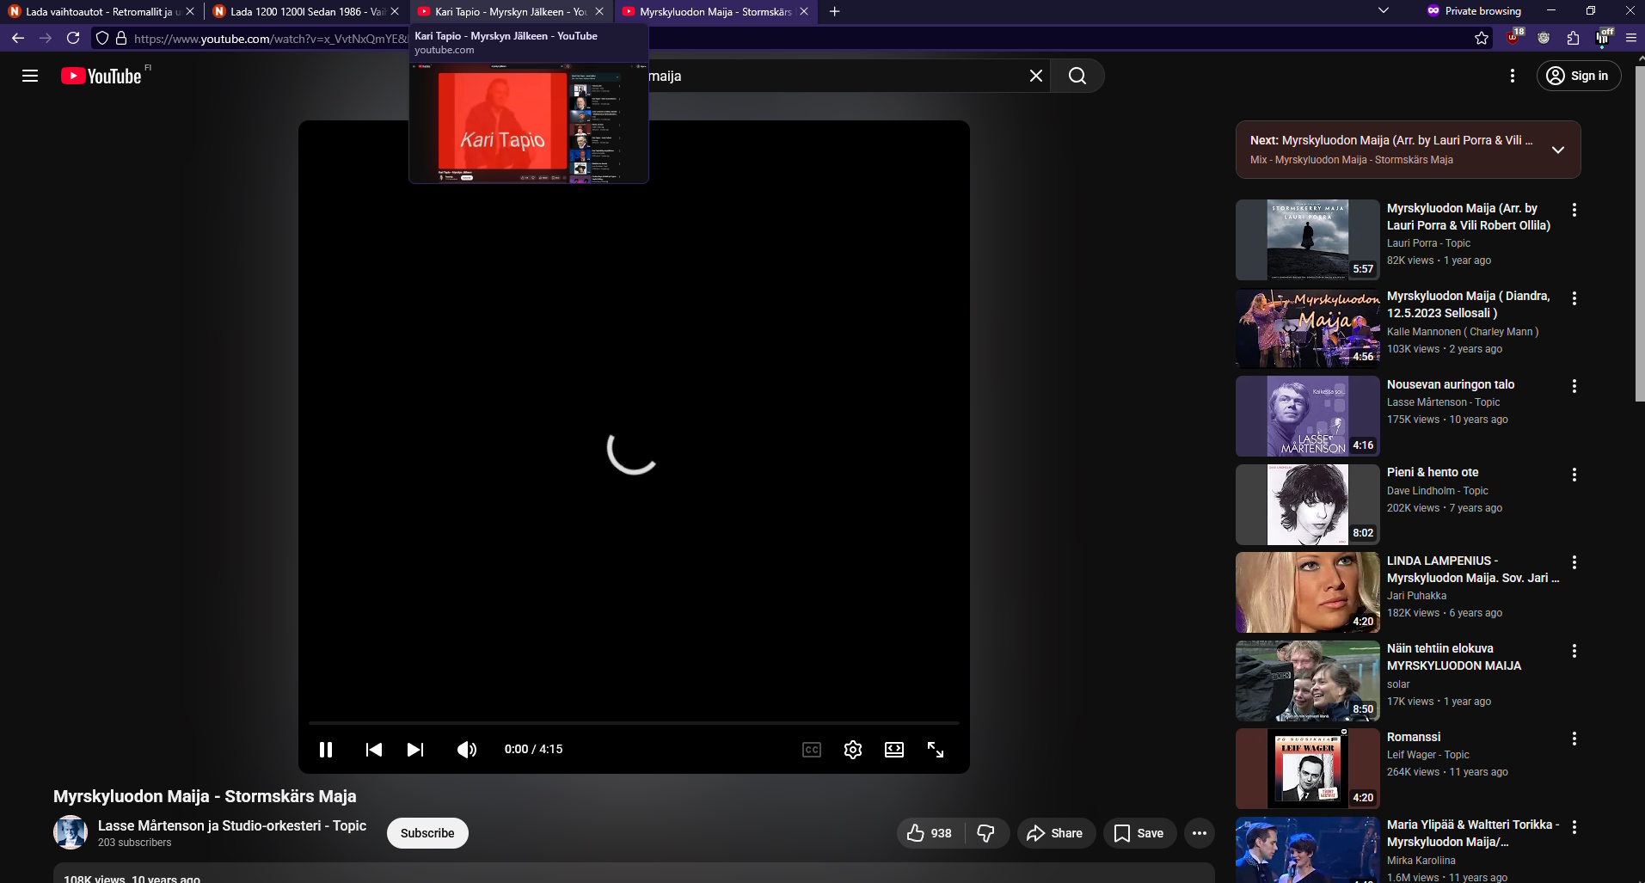
Task: Open the uBlock Origin extension icon
Action: coord(1514,37)
